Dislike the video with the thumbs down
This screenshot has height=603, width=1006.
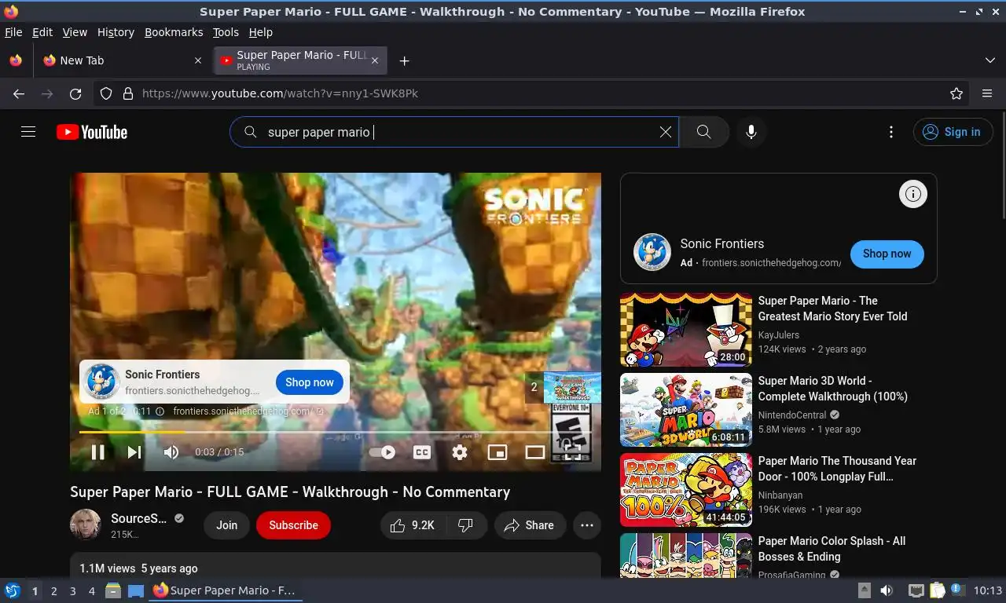click(x=465, y=525)
